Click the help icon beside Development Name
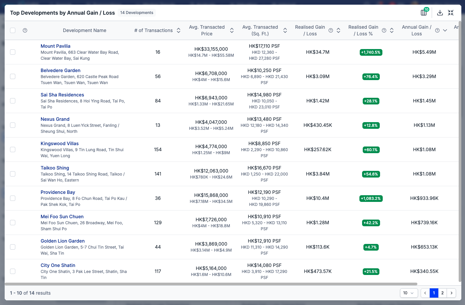This screenshot has height=305, width=465. point(25,30)
